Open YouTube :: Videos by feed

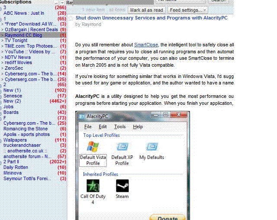click(30, 52)
